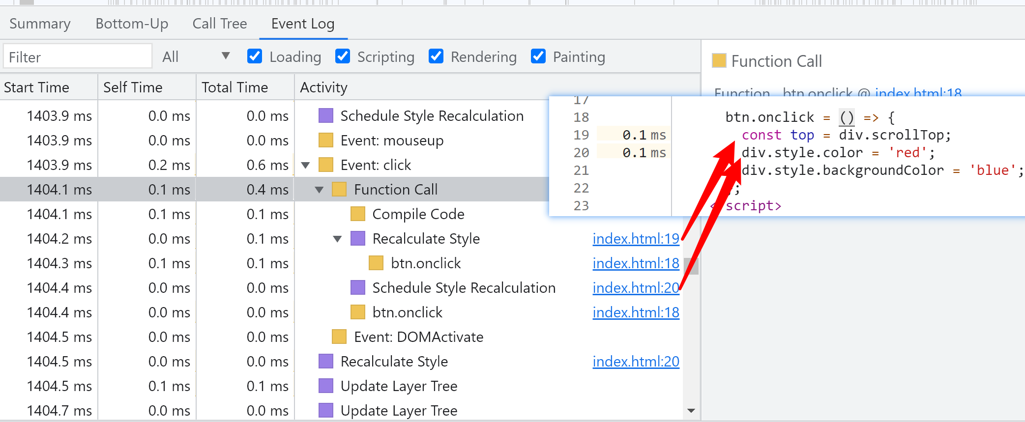Screen dimensions: 1025x422
Task: Click the purple icon of Recalculate Style index.html:19
Action: tap(358, 239)
